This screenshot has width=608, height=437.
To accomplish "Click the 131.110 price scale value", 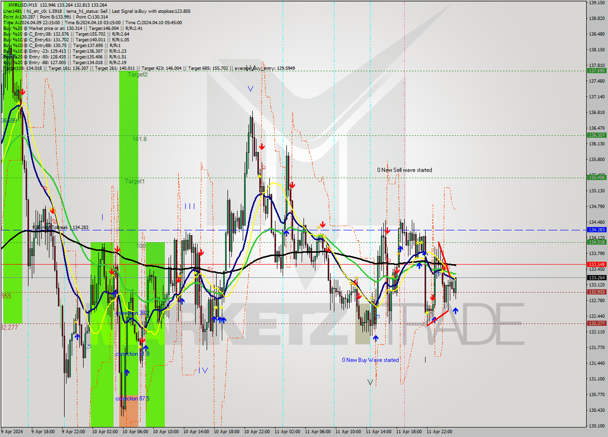I will pos(597,379).
